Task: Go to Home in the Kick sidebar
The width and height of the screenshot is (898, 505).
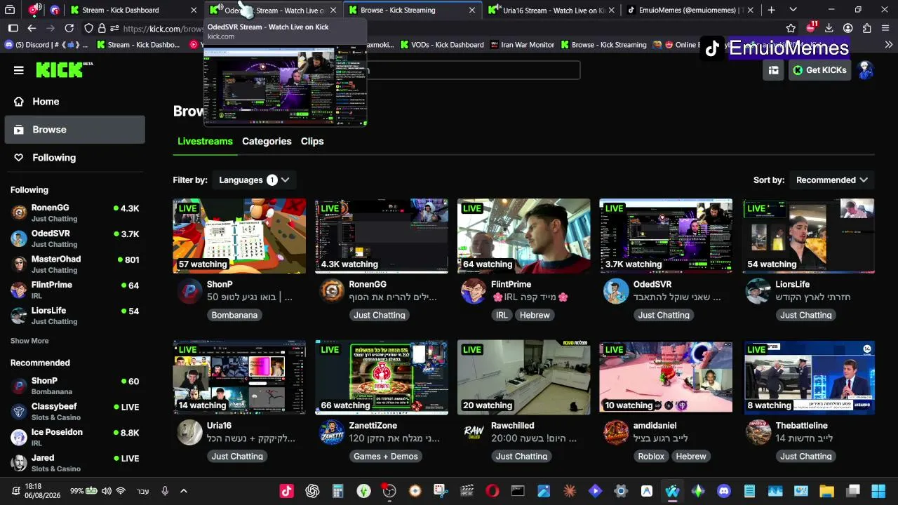Action: click(74, 102)
